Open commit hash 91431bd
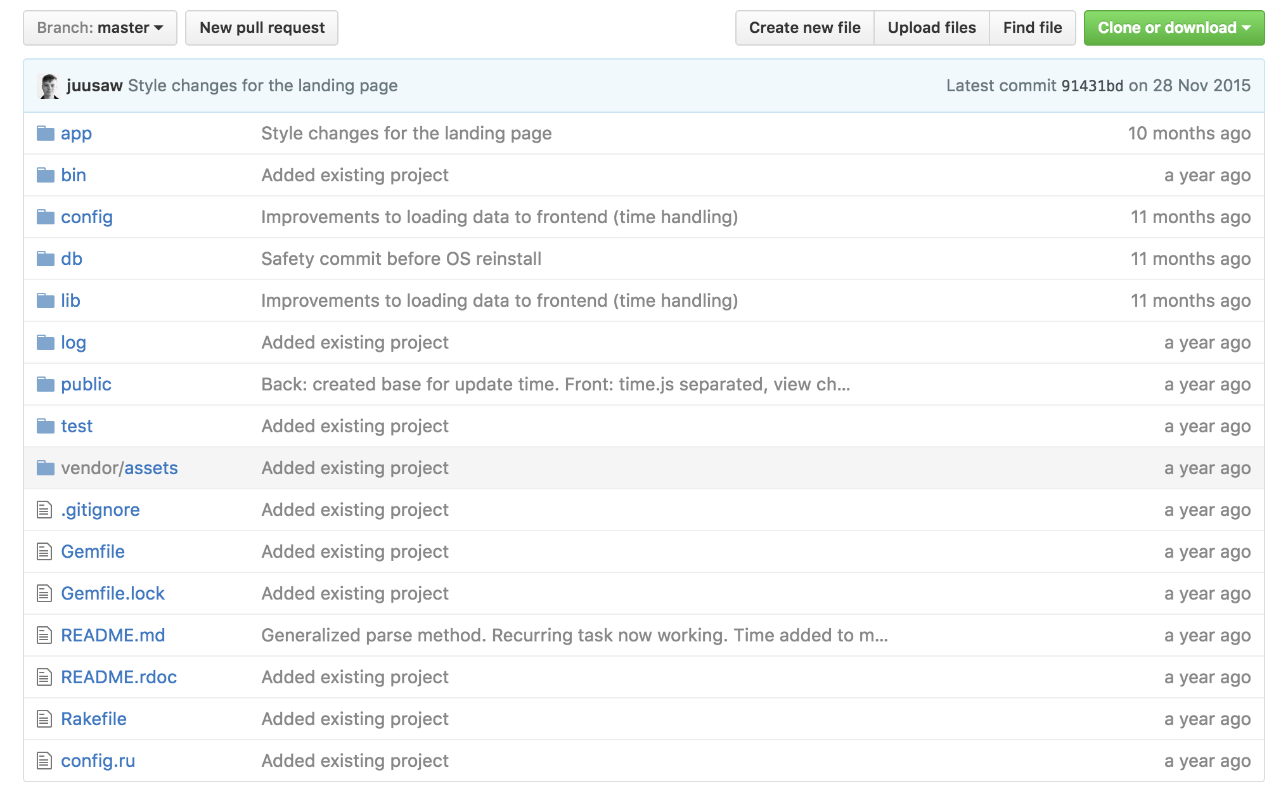Screen dimensions: 1288x791 pos(1092,86)
